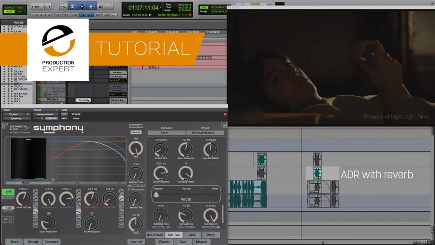Click the 120 BPM tempo field
This screenshot has width=435, height=245.
(5, 219)
